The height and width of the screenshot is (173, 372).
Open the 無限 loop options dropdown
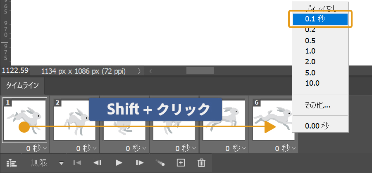pos(61,163)
